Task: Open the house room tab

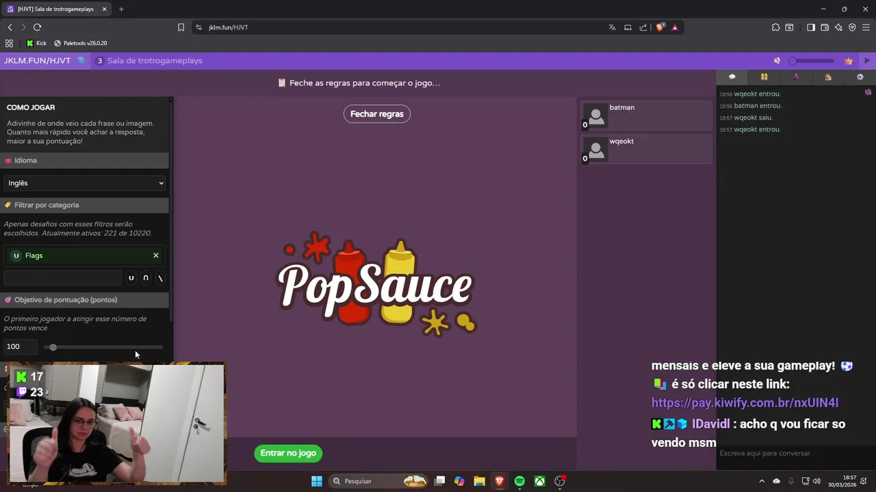Action: (828, 77)
